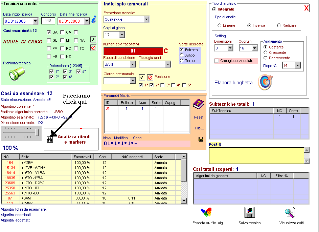Click scroll up arrow of results table

coord(184,156)
